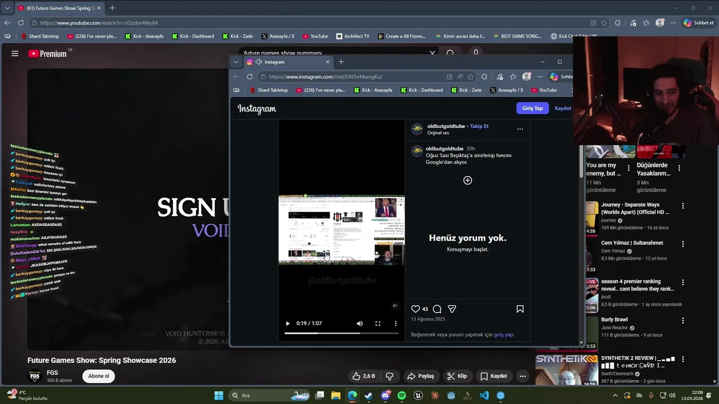Viewport: 719px width, 404px height.
Task: Open Unreal Engine from the taskbar
Action: (418, 396)
